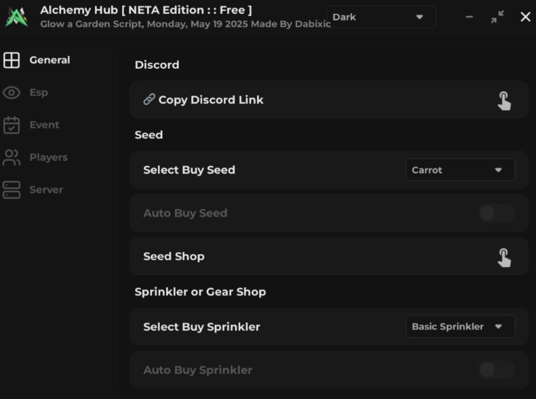Open the Dark theme dropdown
The height and width of the screenshot is (399, 536).
click(x=381, y=17)
